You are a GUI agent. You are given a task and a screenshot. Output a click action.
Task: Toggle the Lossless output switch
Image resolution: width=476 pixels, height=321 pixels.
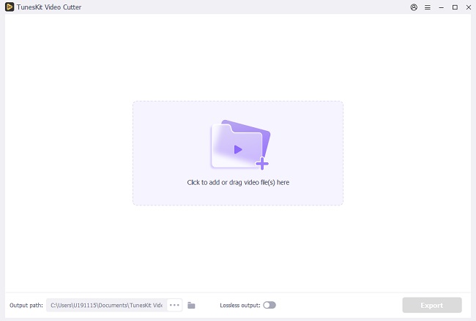tap(269, 305)
